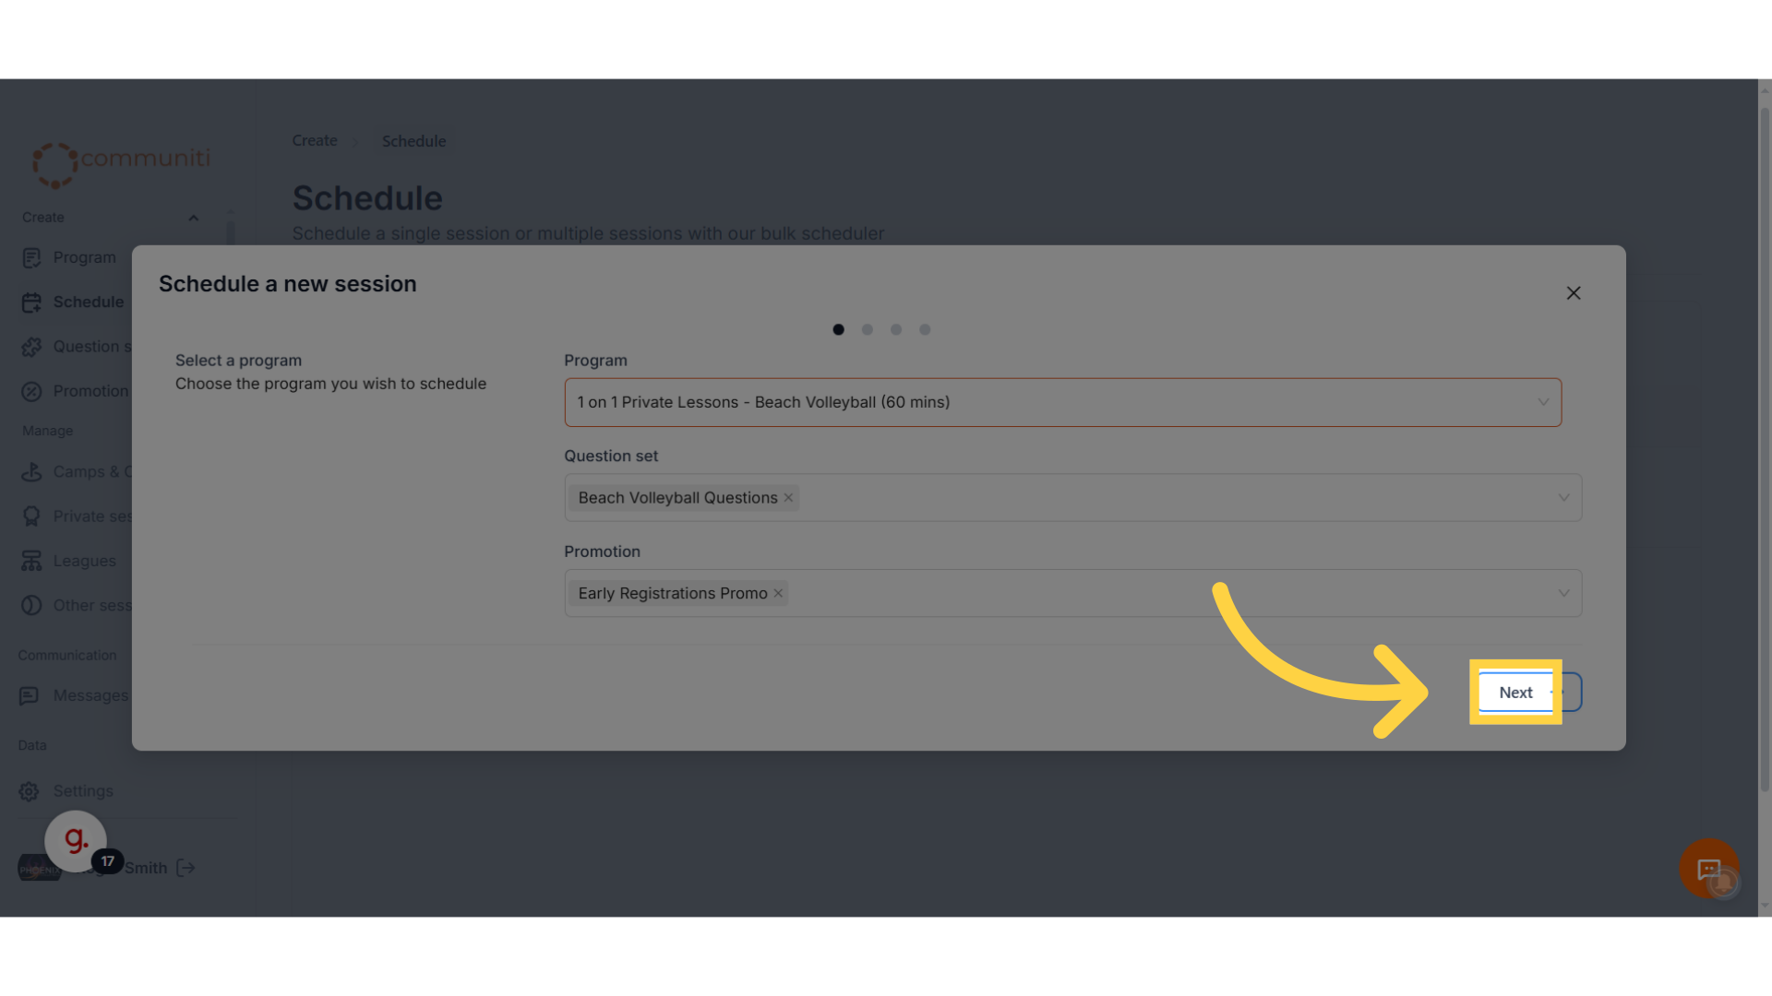Click the Settings gear icon
Image resolution: width=1772 pixels, height=996 pixels.
(x=30, y=791)
